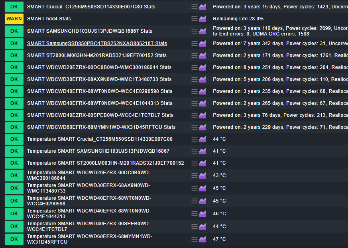Open Temperature SMART Crucial_CT256M550SSD114330E007C80 service

[x=100, y=139]
